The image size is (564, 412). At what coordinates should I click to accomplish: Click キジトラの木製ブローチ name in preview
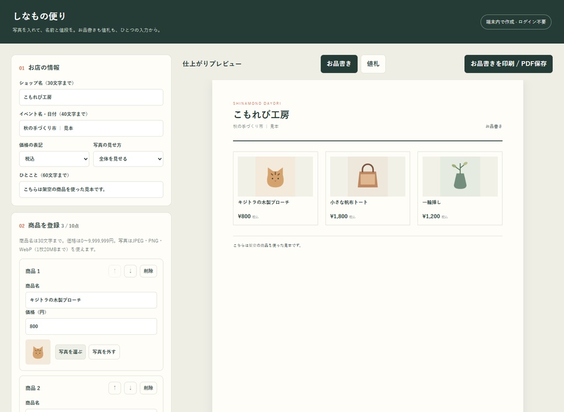264,202
